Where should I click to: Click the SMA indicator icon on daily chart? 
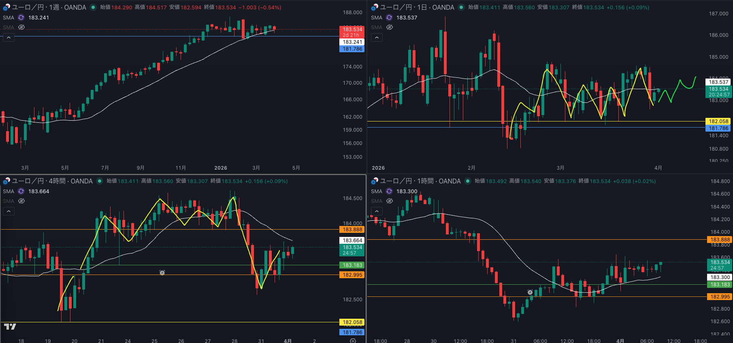pos(389,17)
